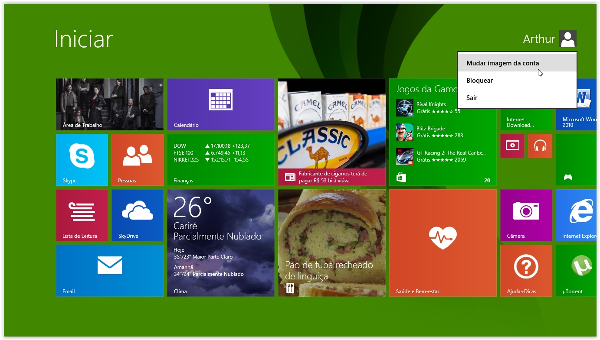
Task: Open the Pessoas people tile
Action: [x=138, y=160]
